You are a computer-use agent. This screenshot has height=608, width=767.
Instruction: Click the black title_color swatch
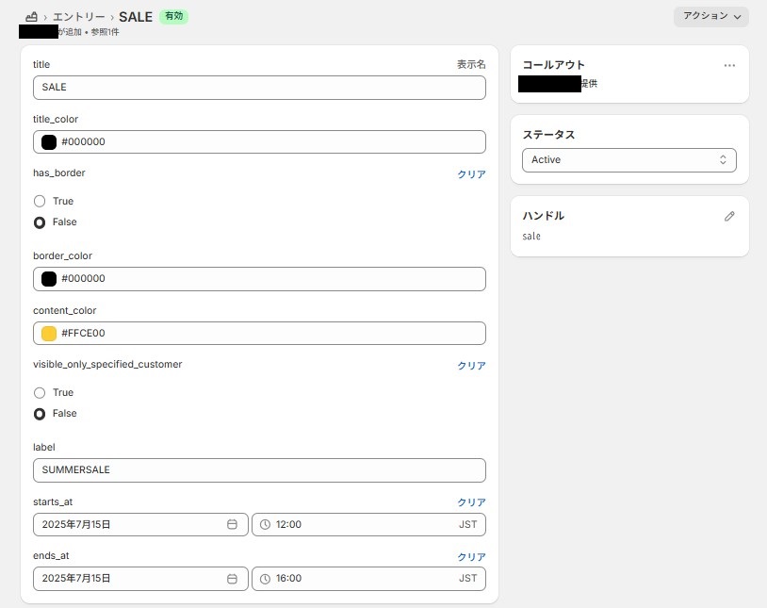pyautogui.click(x=49, y=142)
